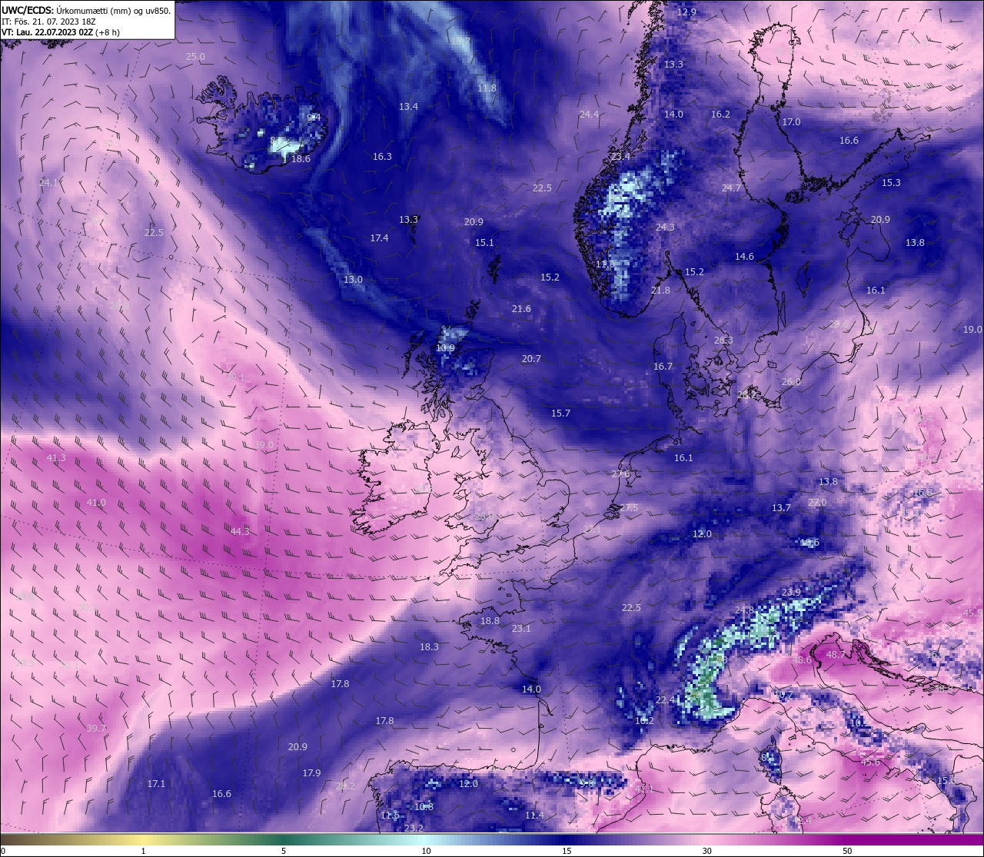This screenshot has height=857, width=984.
Task: Click the 1 tick on the color scale
Action: pyautogui.click(x=143, y=851)
